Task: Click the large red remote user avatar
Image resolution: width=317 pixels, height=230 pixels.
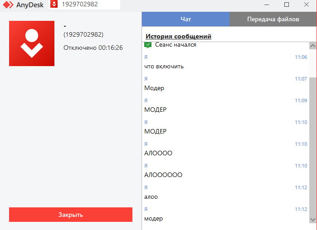Action: [32, 43]
